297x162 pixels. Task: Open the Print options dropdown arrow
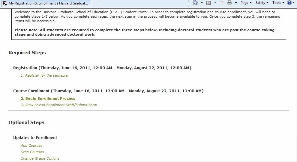click(236, 3)
